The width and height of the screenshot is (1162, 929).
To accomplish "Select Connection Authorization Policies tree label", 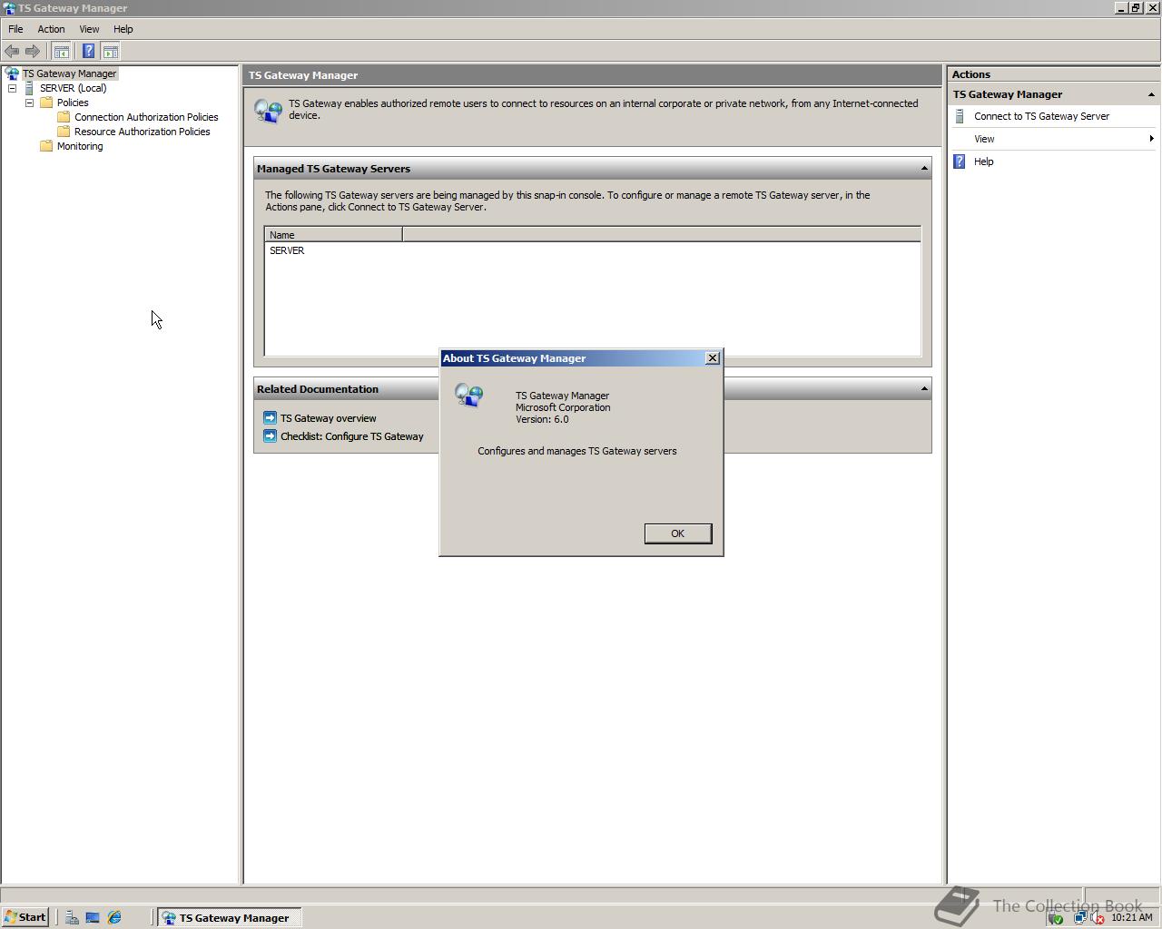I will 146,117.
